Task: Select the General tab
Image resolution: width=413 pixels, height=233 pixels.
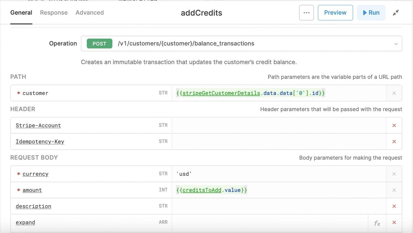Action: click(x=21, y=13)
